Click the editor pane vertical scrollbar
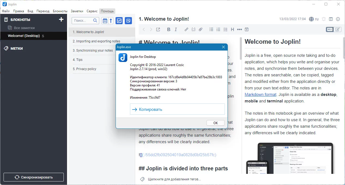The height and width of the screenshot is (185, 345). (x=241, y=49)
